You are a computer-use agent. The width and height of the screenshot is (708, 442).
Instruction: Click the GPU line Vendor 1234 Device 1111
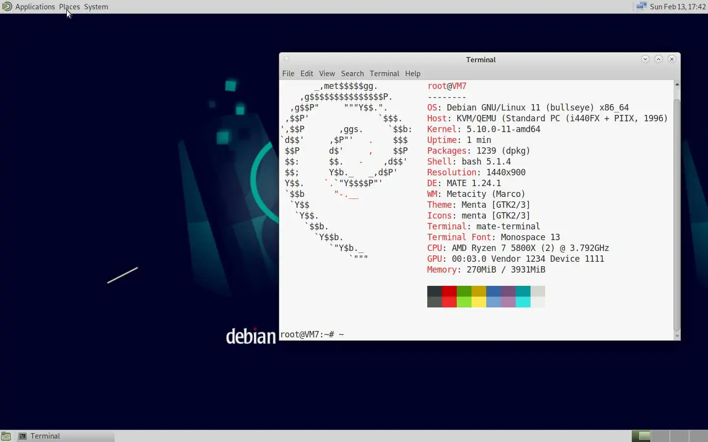(516, 259)
